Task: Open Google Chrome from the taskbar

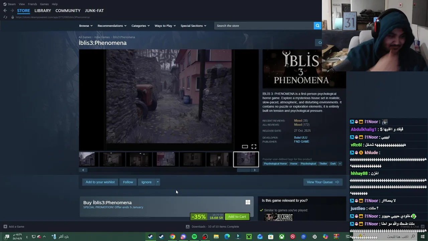Action: [x=172, y=237]
